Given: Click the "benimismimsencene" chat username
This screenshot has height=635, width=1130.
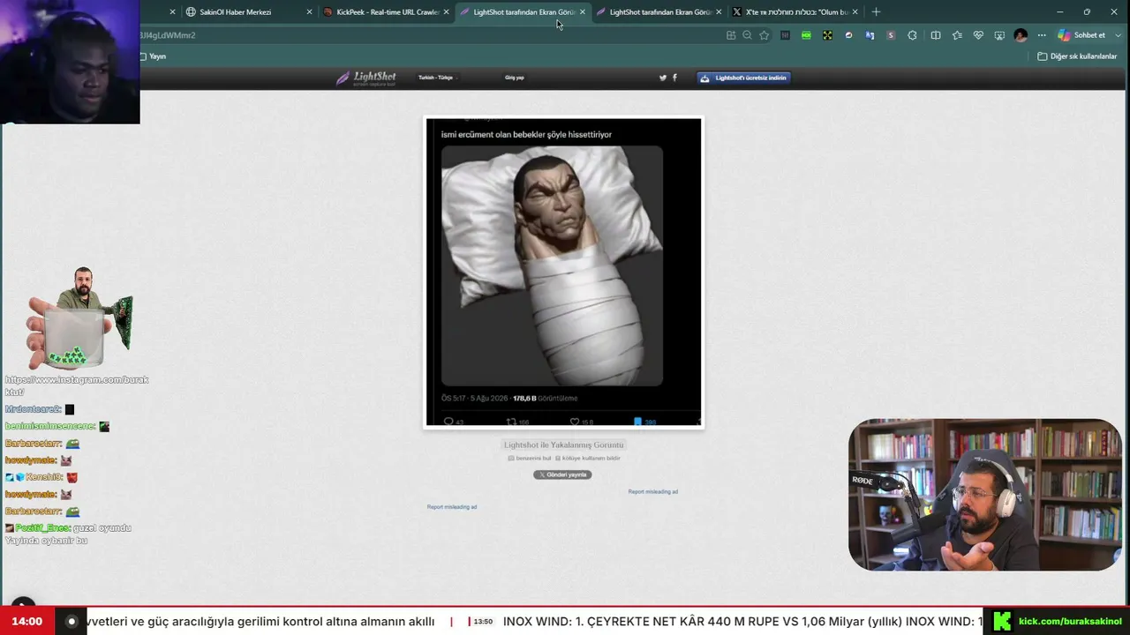Looking at the screenshot, I should coord(49,426).
